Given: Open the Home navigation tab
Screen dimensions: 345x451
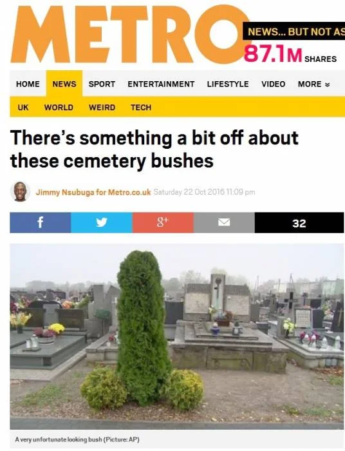Looking at the screenshot, I should tap(28, 84).
